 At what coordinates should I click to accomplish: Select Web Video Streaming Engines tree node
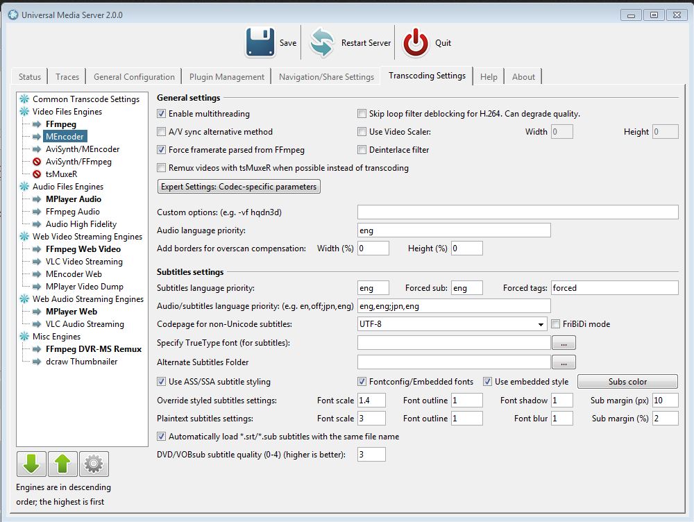pos(87,237)
